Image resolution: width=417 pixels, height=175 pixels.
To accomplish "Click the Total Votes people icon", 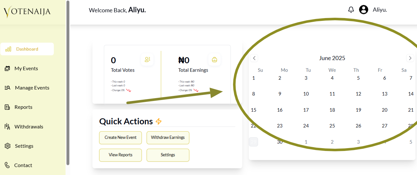I will [147, 59].
